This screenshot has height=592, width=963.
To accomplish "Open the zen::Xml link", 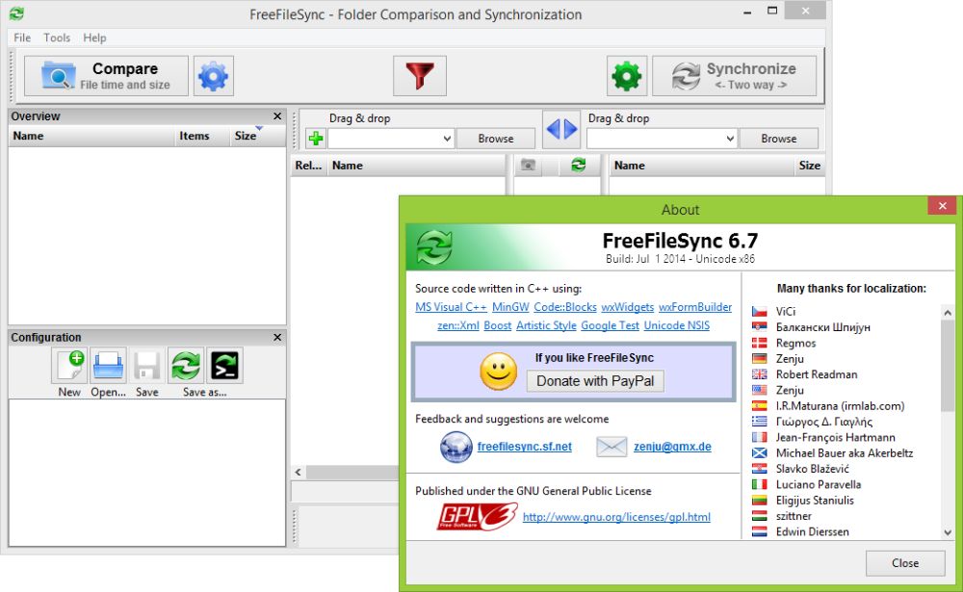I will 458,325.
